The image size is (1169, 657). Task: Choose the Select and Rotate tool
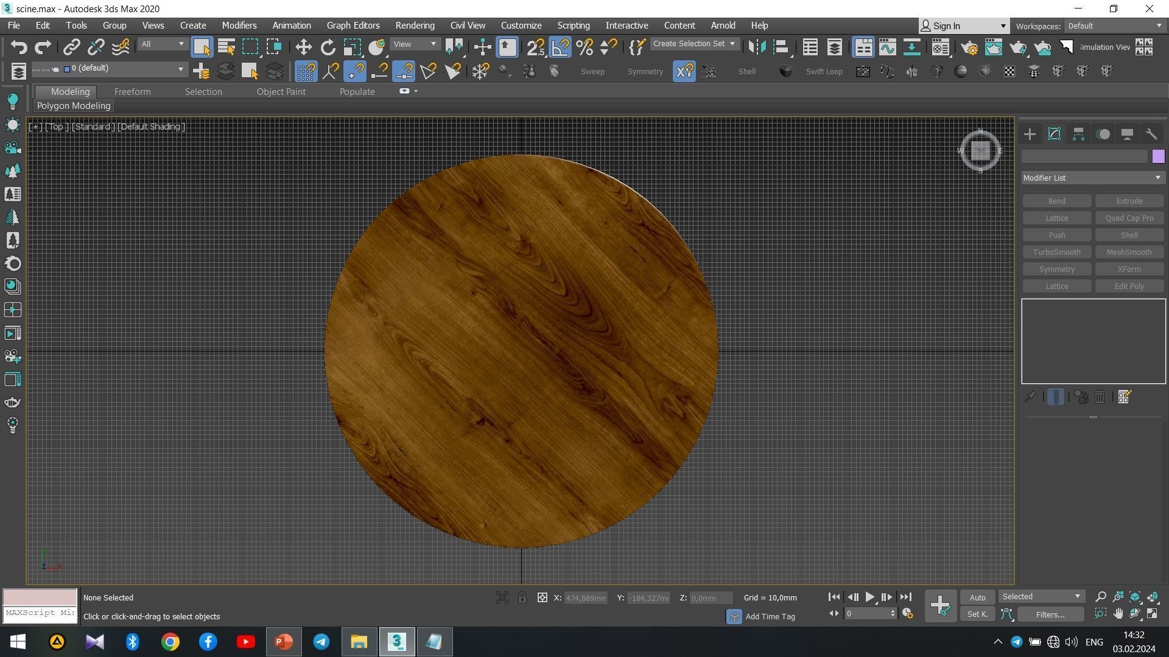tap(328, 47)
